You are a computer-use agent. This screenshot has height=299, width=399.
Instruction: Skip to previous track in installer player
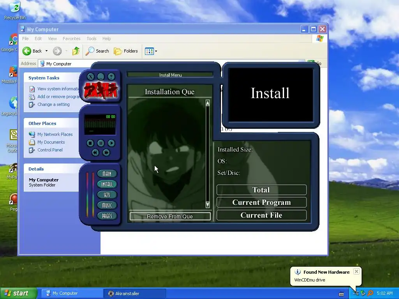click(x=95, y=152)
